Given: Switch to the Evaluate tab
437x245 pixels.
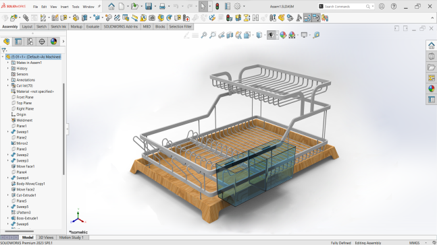Looking at the screenshot, I should click(93, 27).
